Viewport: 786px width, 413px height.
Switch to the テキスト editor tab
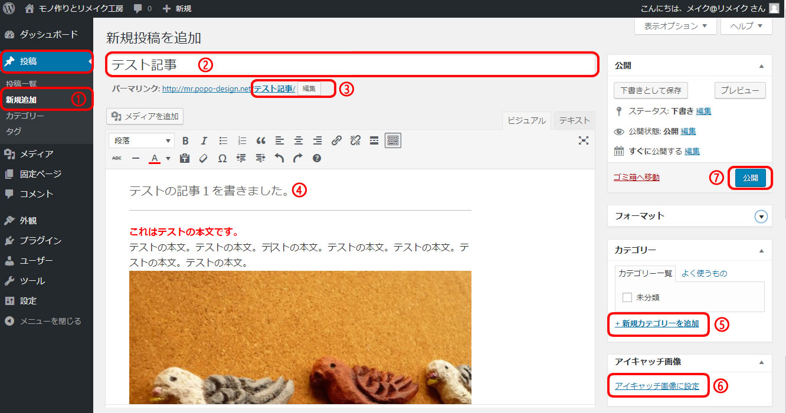point(574,120)
